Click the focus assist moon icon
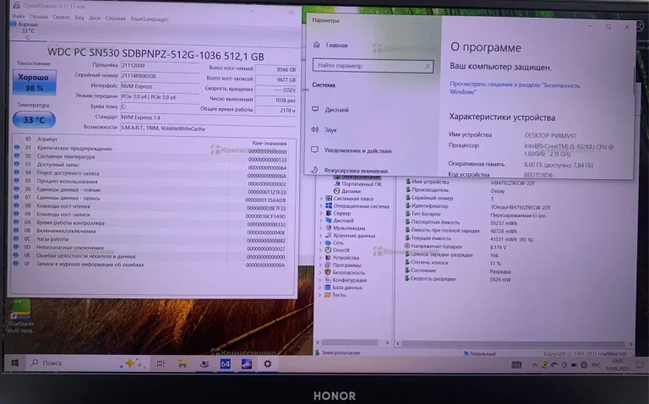 click(314, 170)
